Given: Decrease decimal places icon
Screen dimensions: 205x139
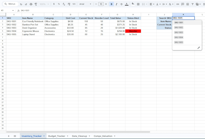Looking at the screenshot, I should click(x=64, y=4).
